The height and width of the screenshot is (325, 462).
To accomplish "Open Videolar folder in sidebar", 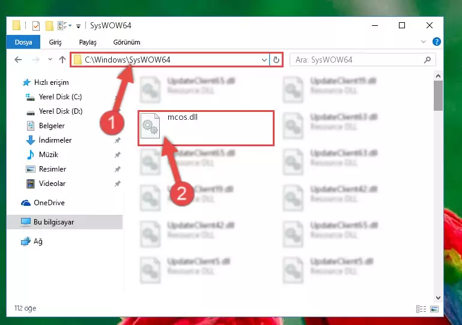I will tap(46, 184).
